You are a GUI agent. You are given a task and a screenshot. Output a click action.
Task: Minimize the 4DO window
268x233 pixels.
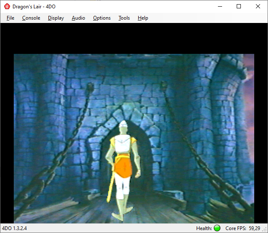[x=220, y=7]
